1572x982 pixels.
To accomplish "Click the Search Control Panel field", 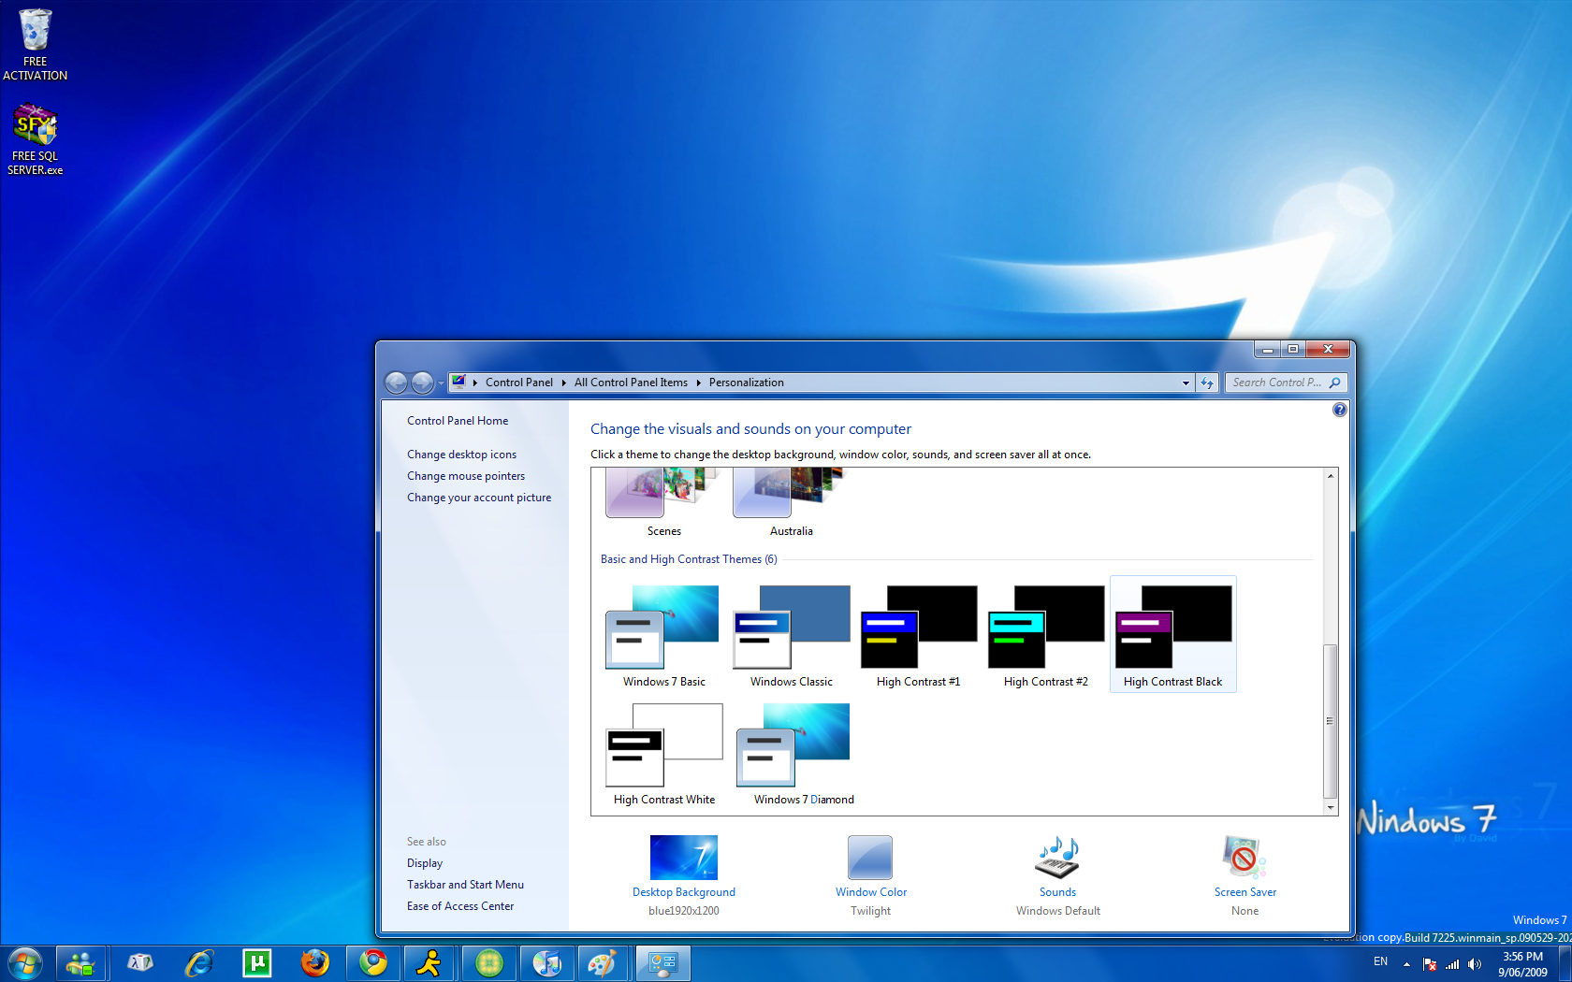I will click(x=1276, y=383).
